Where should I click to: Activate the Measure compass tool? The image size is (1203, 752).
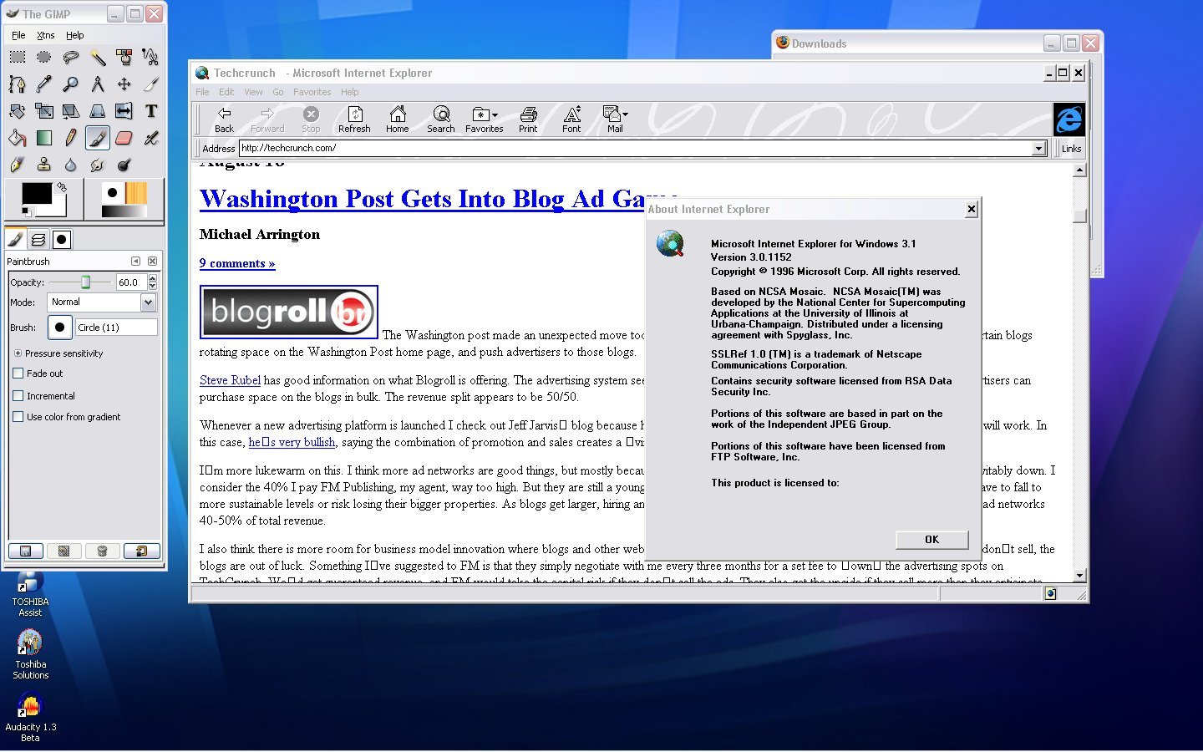98,84
